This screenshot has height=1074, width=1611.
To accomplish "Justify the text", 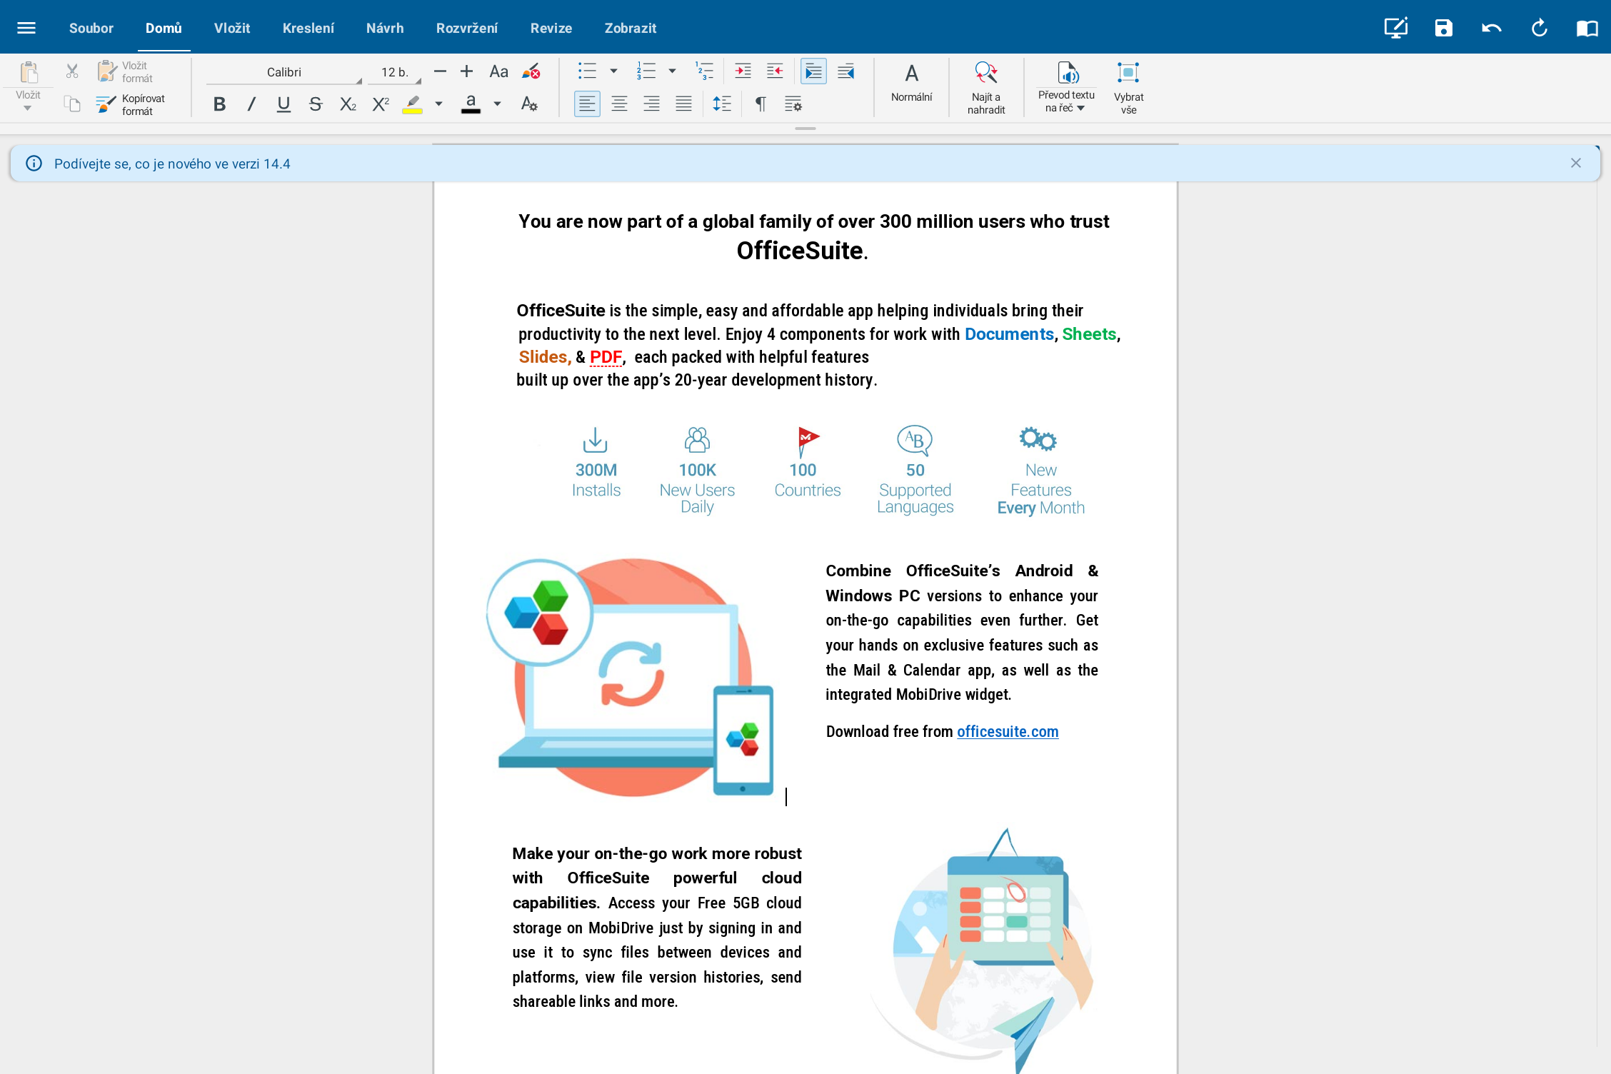I will 683,104.
